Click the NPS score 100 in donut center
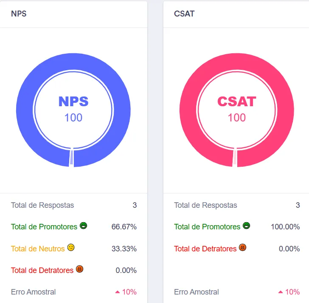The width and height of the screenshot is (309, 303). click(x=73, y=118)
